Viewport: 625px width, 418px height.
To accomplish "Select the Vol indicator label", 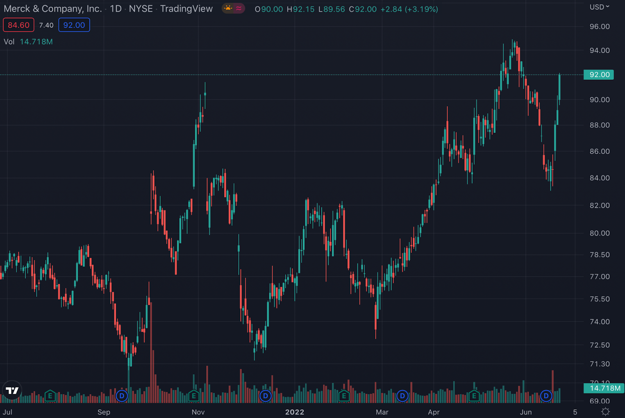I will (9, 41).
